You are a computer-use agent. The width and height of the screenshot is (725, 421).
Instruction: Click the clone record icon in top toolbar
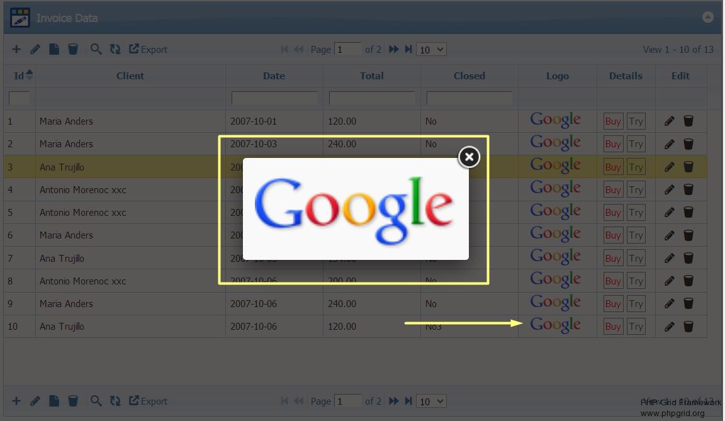coord(54,49)
